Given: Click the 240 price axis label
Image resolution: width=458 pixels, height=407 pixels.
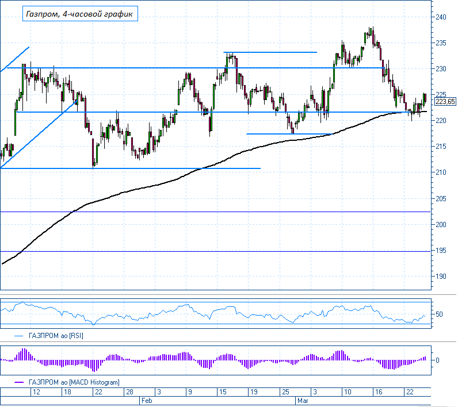Looking at the screenshot, I should click(441, 17).
